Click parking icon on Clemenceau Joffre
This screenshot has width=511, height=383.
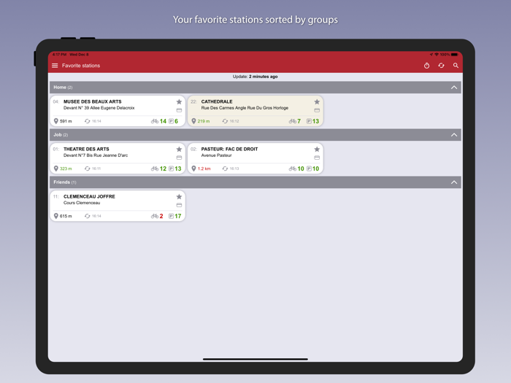[x=171, y=216]
